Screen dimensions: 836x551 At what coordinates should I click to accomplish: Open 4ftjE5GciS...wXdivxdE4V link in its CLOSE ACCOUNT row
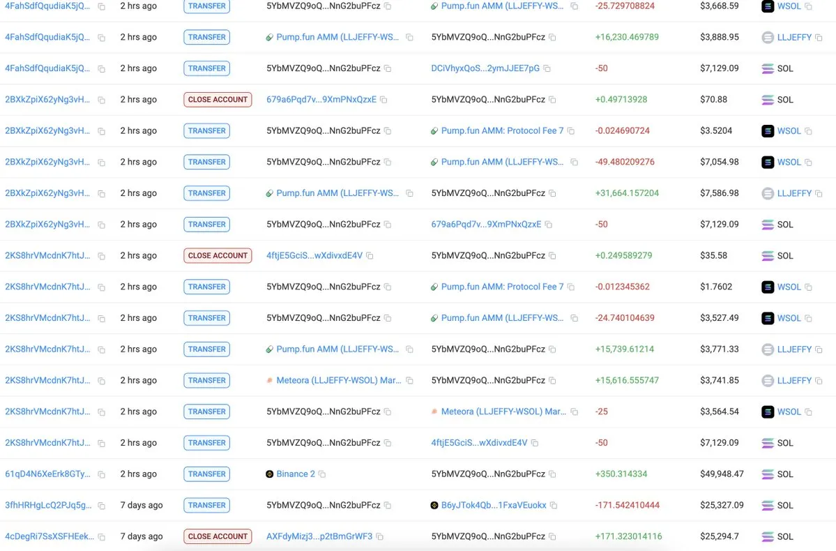tap(314, 255)
